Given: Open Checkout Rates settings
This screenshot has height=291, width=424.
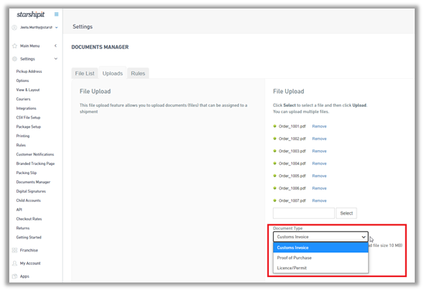Looking at the screenshot, I should click(29, 219).
